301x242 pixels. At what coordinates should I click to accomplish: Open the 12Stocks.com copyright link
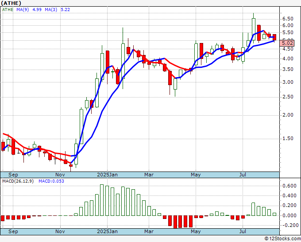pyautogui.click(x=282, y=239)
